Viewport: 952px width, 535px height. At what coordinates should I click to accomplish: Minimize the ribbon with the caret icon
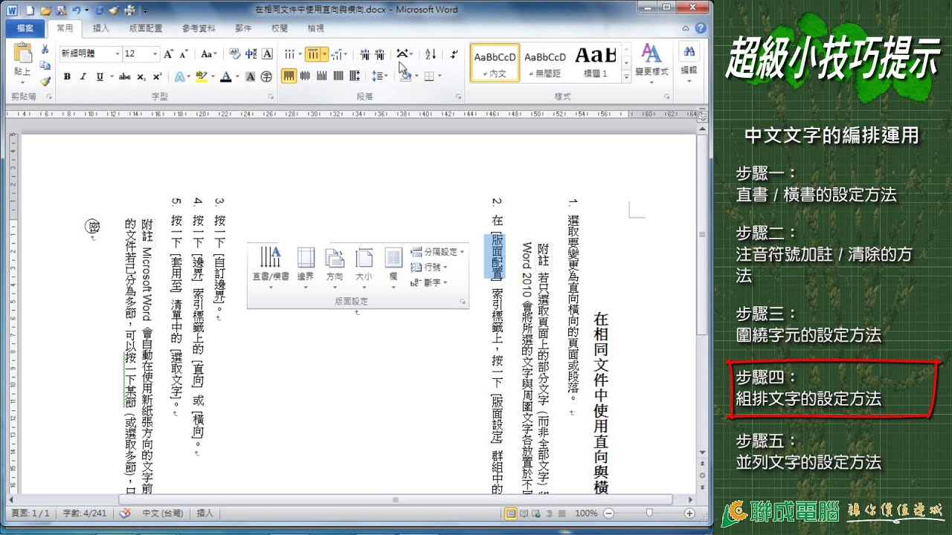pyautogui.click(x=686, y=28)
